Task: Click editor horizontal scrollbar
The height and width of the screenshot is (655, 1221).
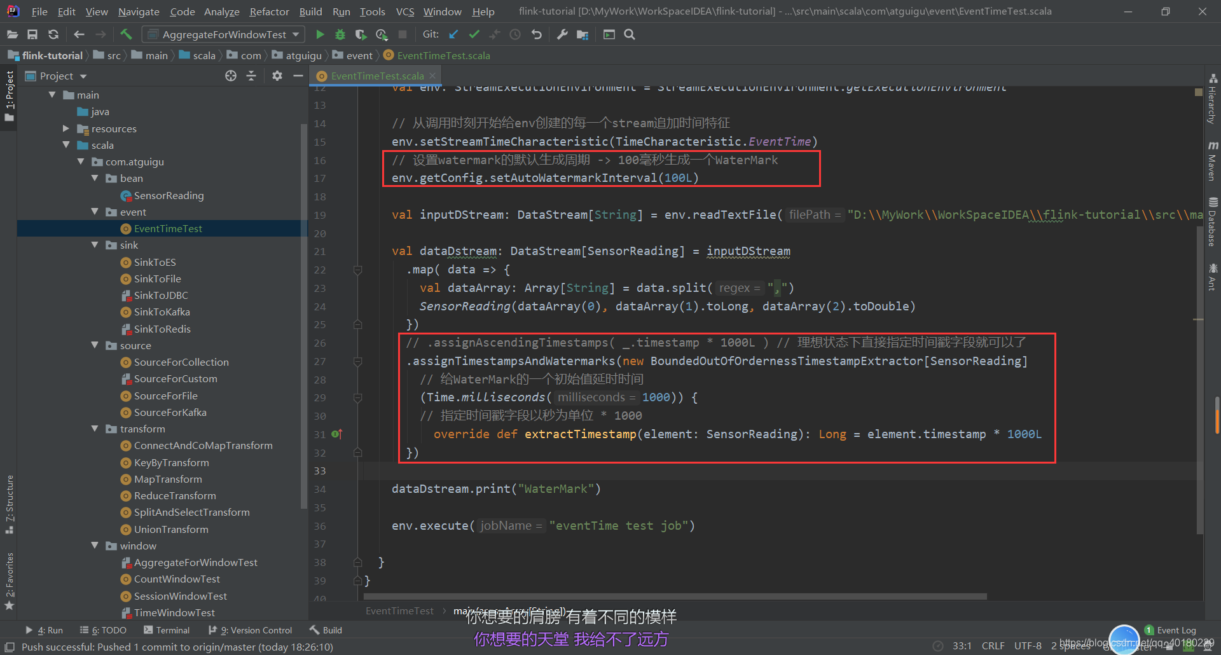Action: 675,596
